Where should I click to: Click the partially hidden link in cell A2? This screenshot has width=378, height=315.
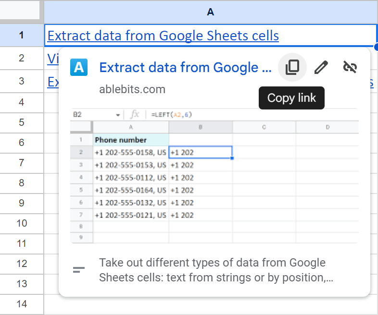[x=51, y=59]
